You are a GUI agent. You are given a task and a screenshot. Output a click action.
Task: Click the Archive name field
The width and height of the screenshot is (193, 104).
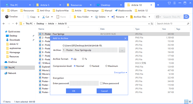click(90, 50)
